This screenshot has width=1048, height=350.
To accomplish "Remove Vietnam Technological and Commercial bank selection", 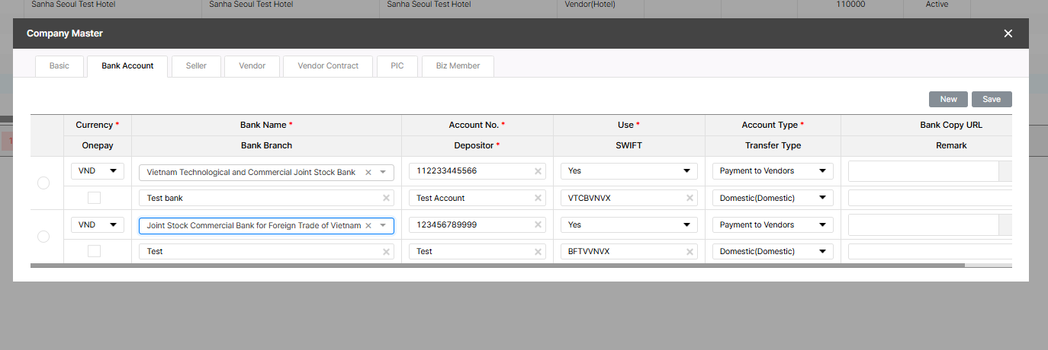I will (x=368, y=173).
